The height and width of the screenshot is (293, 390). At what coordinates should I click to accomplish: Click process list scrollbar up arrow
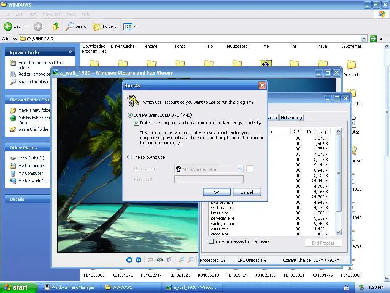point(338,131)
